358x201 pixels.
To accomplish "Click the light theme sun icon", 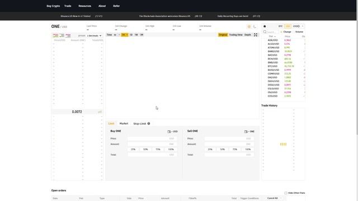I will point(249,27).
